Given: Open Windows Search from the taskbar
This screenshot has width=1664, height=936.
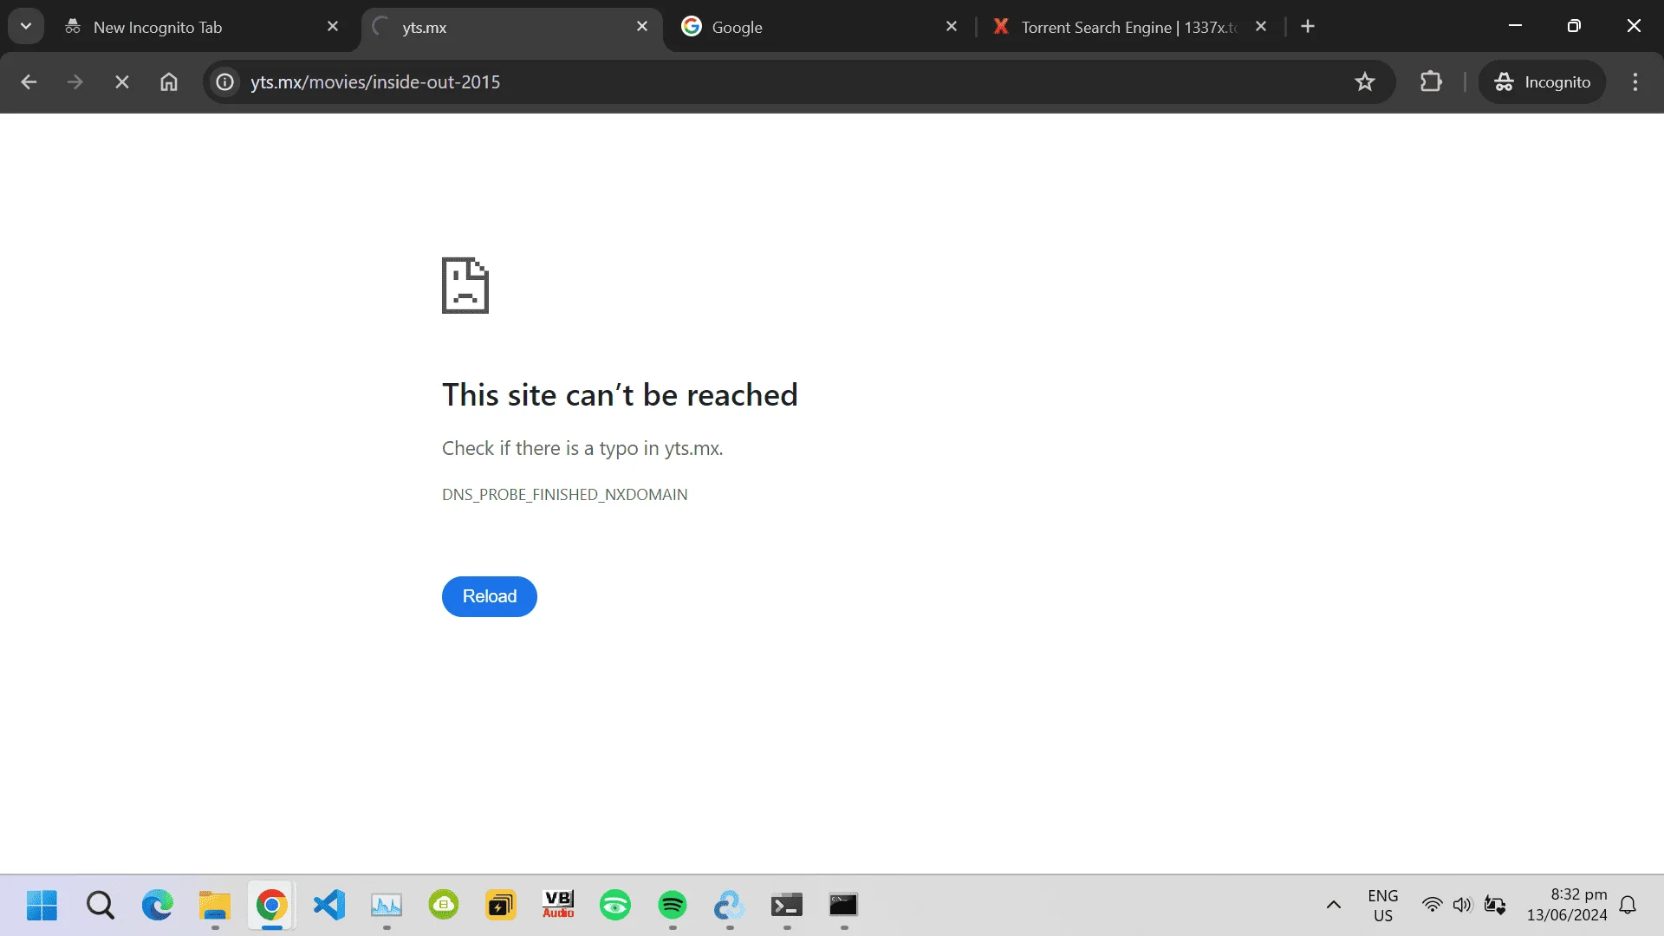Looking at the screenshot, I should (101, 906).
